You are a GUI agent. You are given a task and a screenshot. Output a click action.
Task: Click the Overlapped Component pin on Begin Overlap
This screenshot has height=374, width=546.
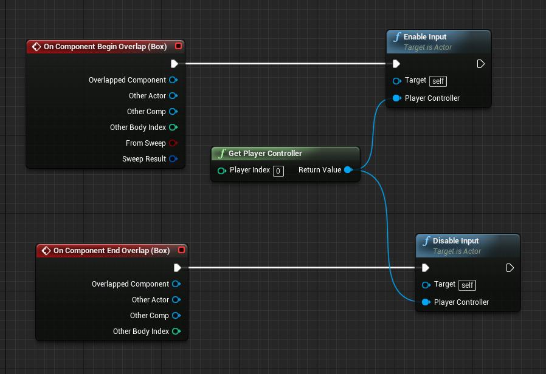[173, 80]
